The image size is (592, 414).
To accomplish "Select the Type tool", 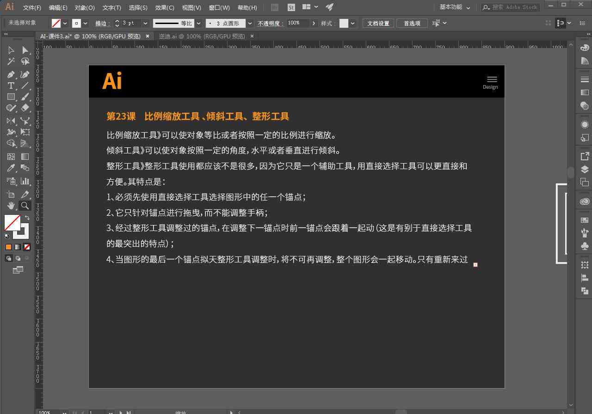I will [11, 86].
